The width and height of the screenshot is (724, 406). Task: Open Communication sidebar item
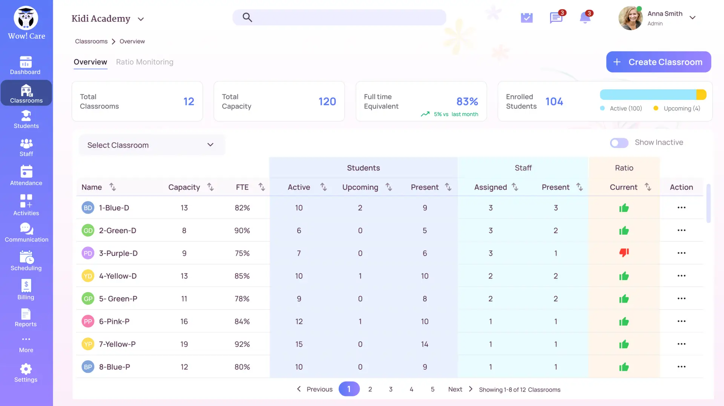pyautogui.click(x=26, y=233)
